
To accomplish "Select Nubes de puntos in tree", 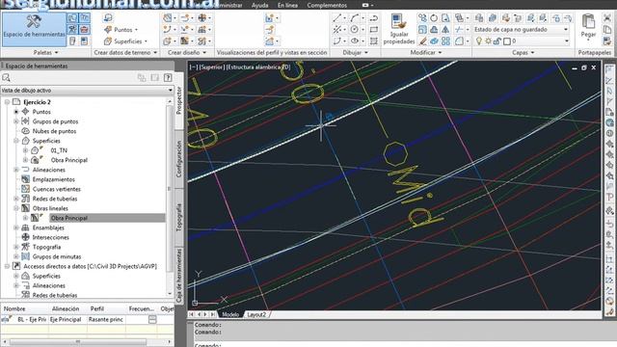I will (x=54, y=131).
